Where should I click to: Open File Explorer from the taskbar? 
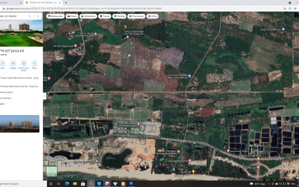tap(75, 184)
